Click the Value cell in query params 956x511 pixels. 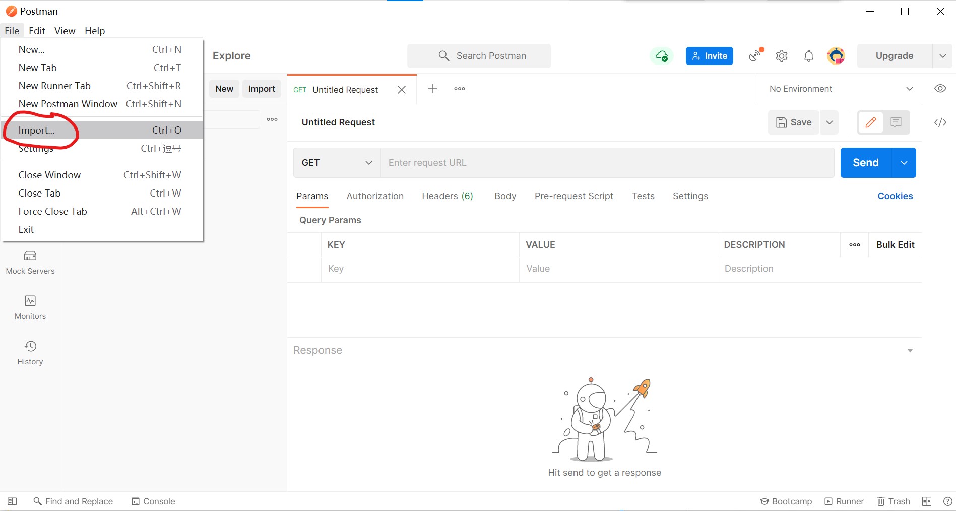click(618, 269)
